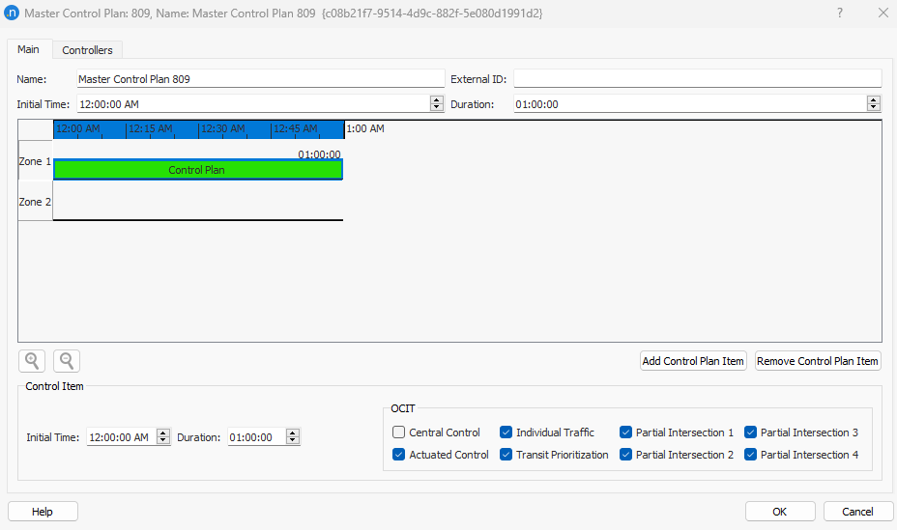
Task: Click Add Control Plan Item button
Action: pyautogui.click(x=693, y=361)
